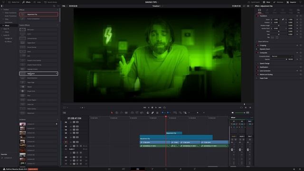This screenshot has height=171, width=304.
Task: Open the Mixer panel from top bar
Action: (266, 2)
